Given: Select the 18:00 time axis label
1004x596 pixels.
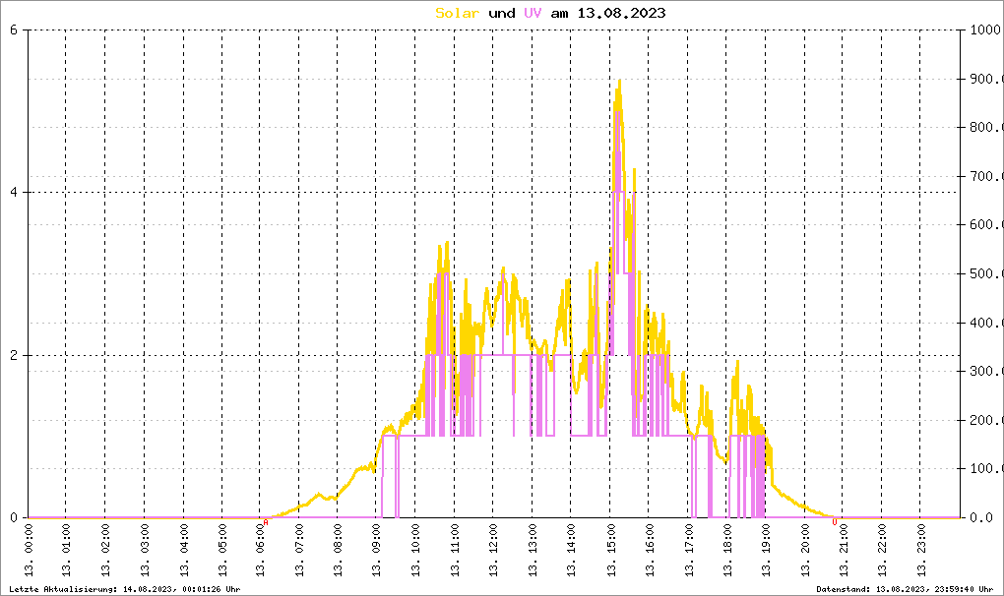Looking at the screenshot, I should 727,550.
